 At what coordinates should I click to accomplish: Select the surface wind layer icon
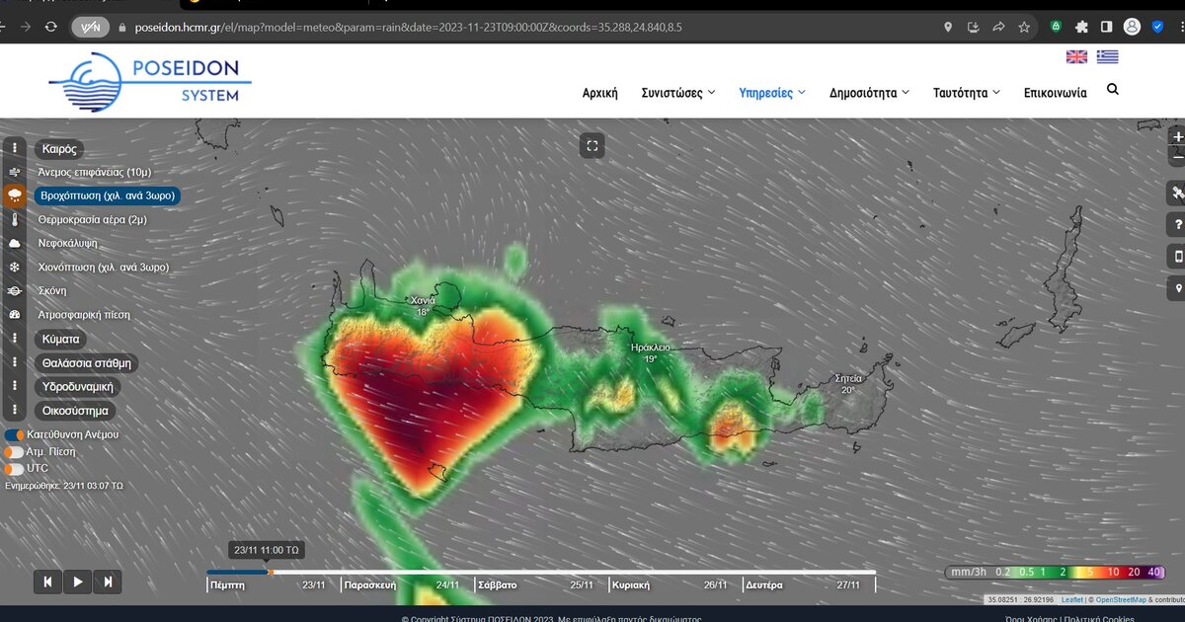[15, 172]
